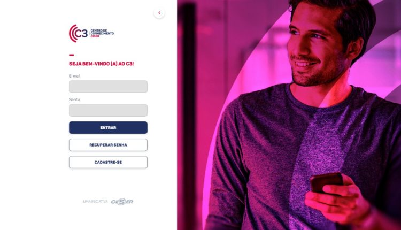This screenshot has height=230, width=401.
Task: Click the Ciser brand logo in the footer
Action: [122, 202]
